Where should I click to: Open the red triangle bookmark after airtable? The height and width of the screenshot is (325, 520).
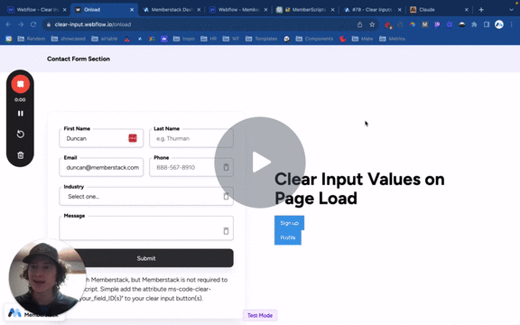pos(126,39)
